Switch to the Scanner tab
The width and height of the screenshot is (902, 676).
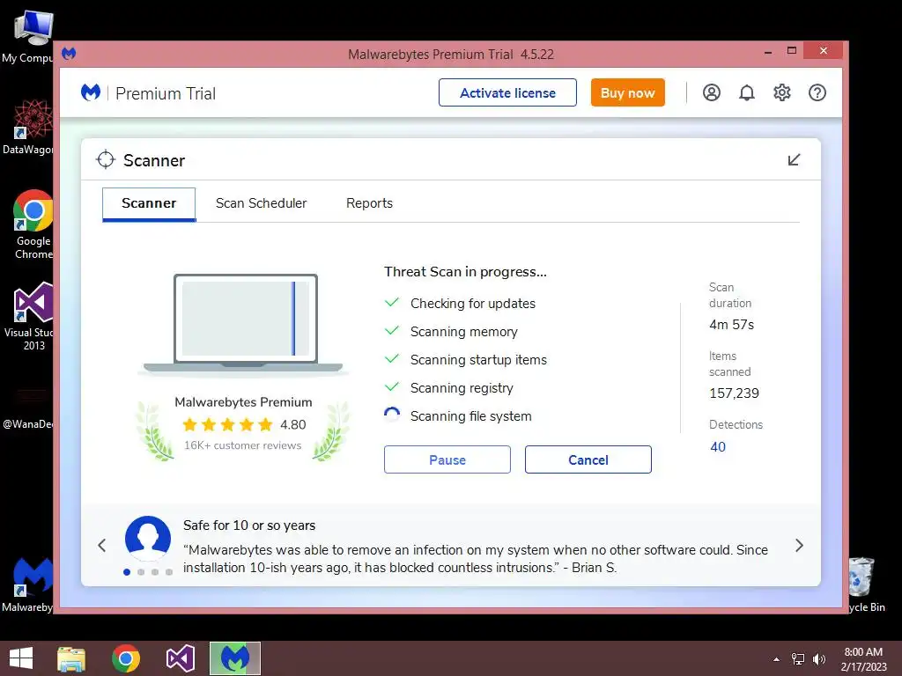pyautogui.click(x=149, y=203)
